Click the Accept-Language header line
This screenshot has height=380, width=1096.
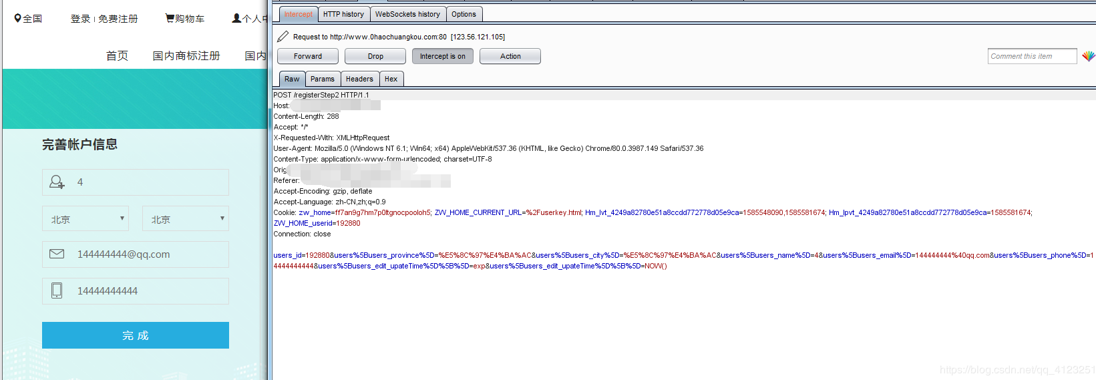[329, 202]
